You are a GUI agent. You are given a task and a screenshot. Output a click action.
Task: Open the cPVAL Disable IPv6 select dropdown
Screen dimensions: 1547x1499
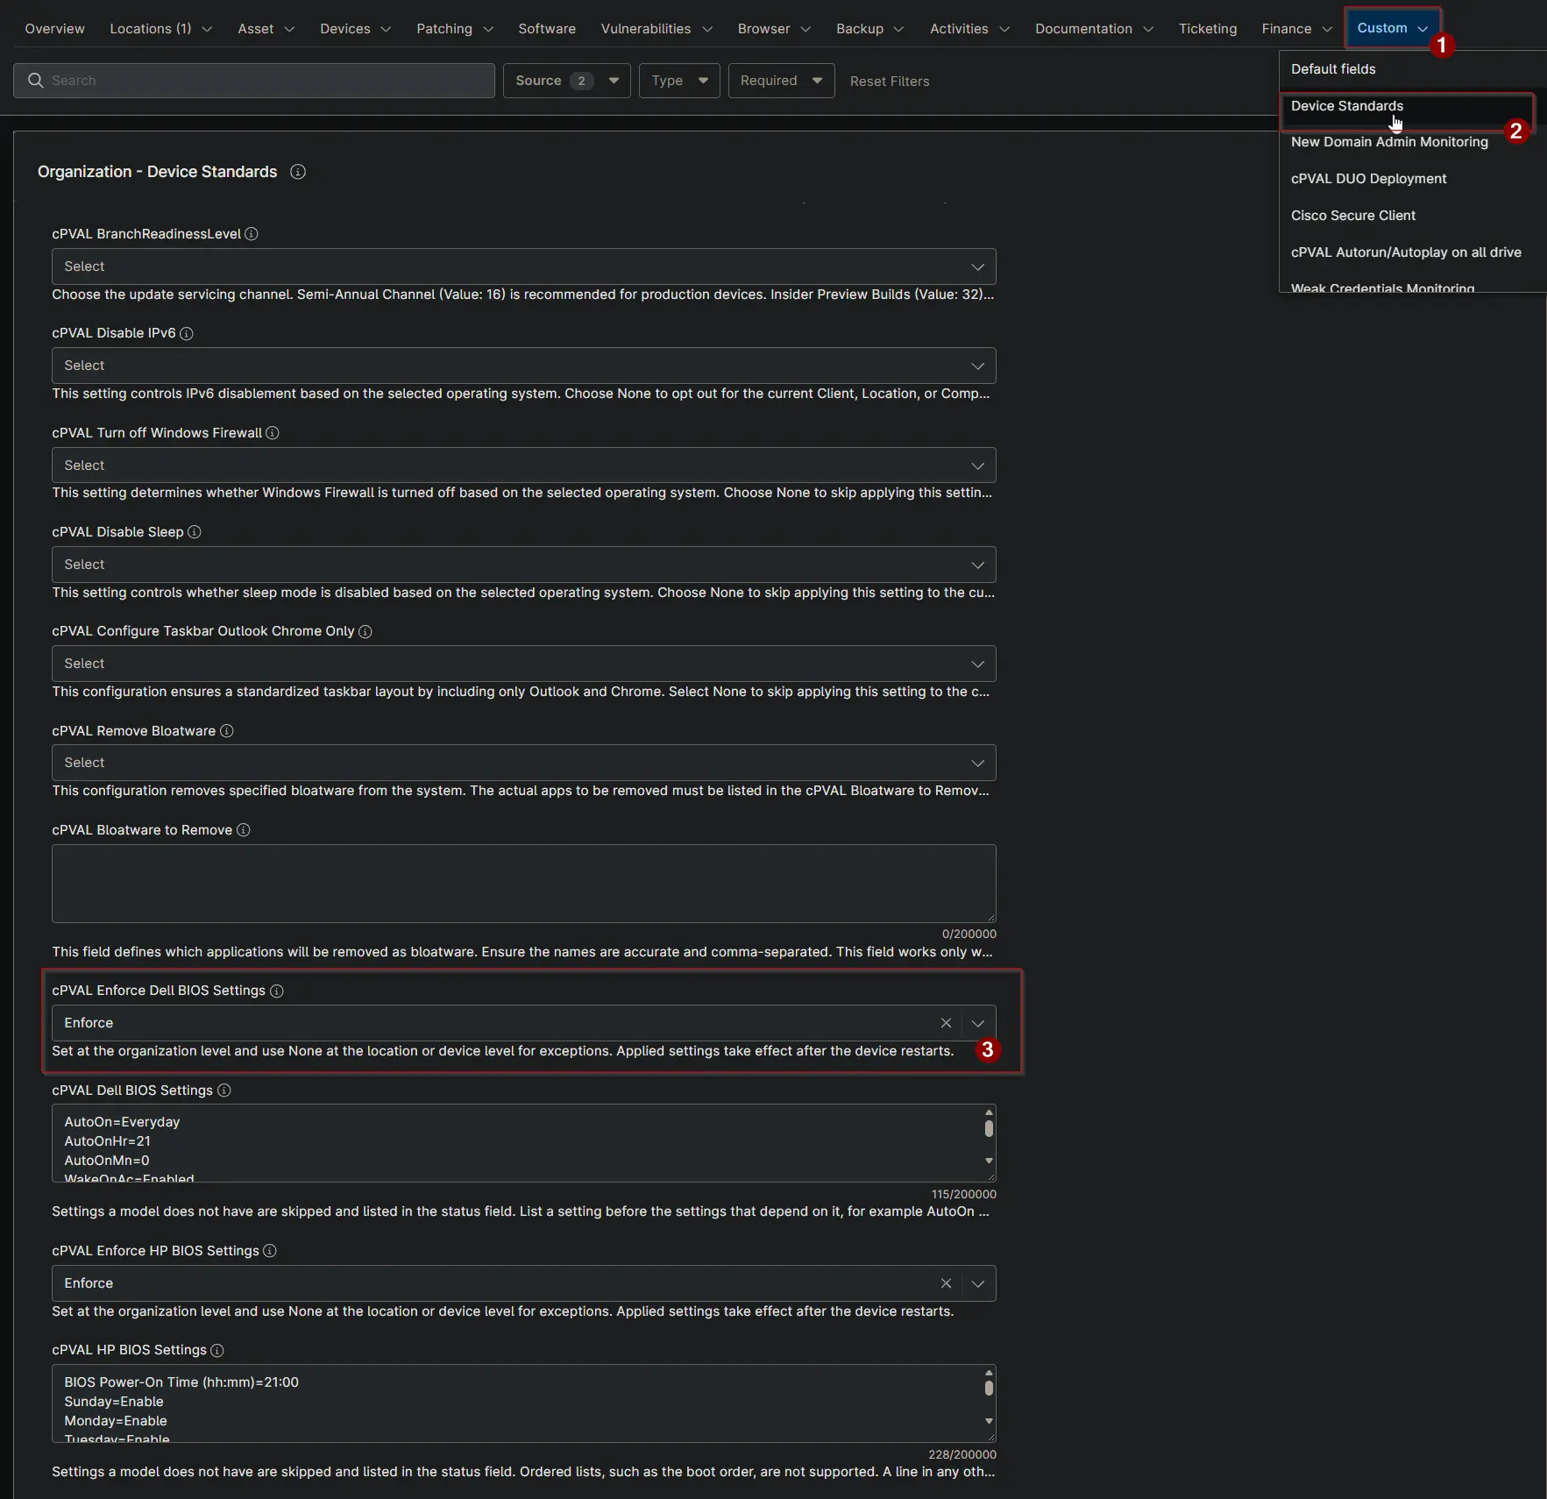click(x=523, y=366)
